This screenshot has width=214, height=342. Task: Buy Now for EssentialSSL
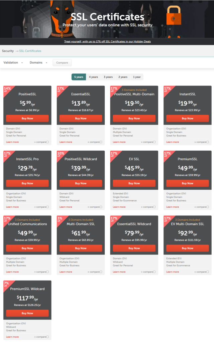coord(81,119)
